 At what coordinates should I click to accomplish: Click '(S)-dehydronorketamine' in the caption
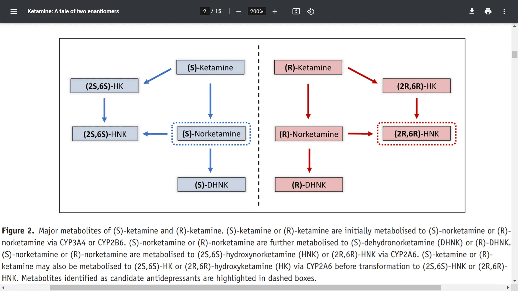point(393,243)
